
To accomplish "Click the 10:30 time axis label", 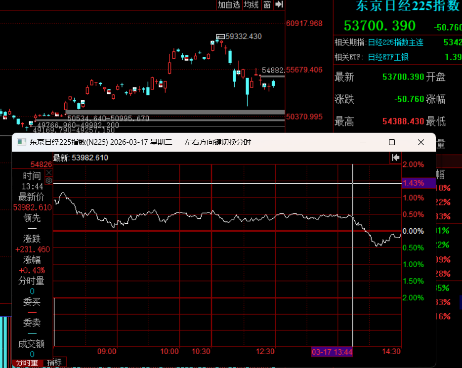I will (201, 352).
